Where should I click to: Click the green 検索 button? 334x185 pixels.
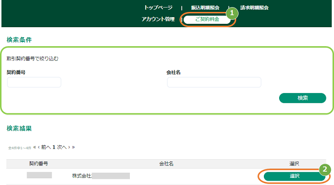point(303,98)
